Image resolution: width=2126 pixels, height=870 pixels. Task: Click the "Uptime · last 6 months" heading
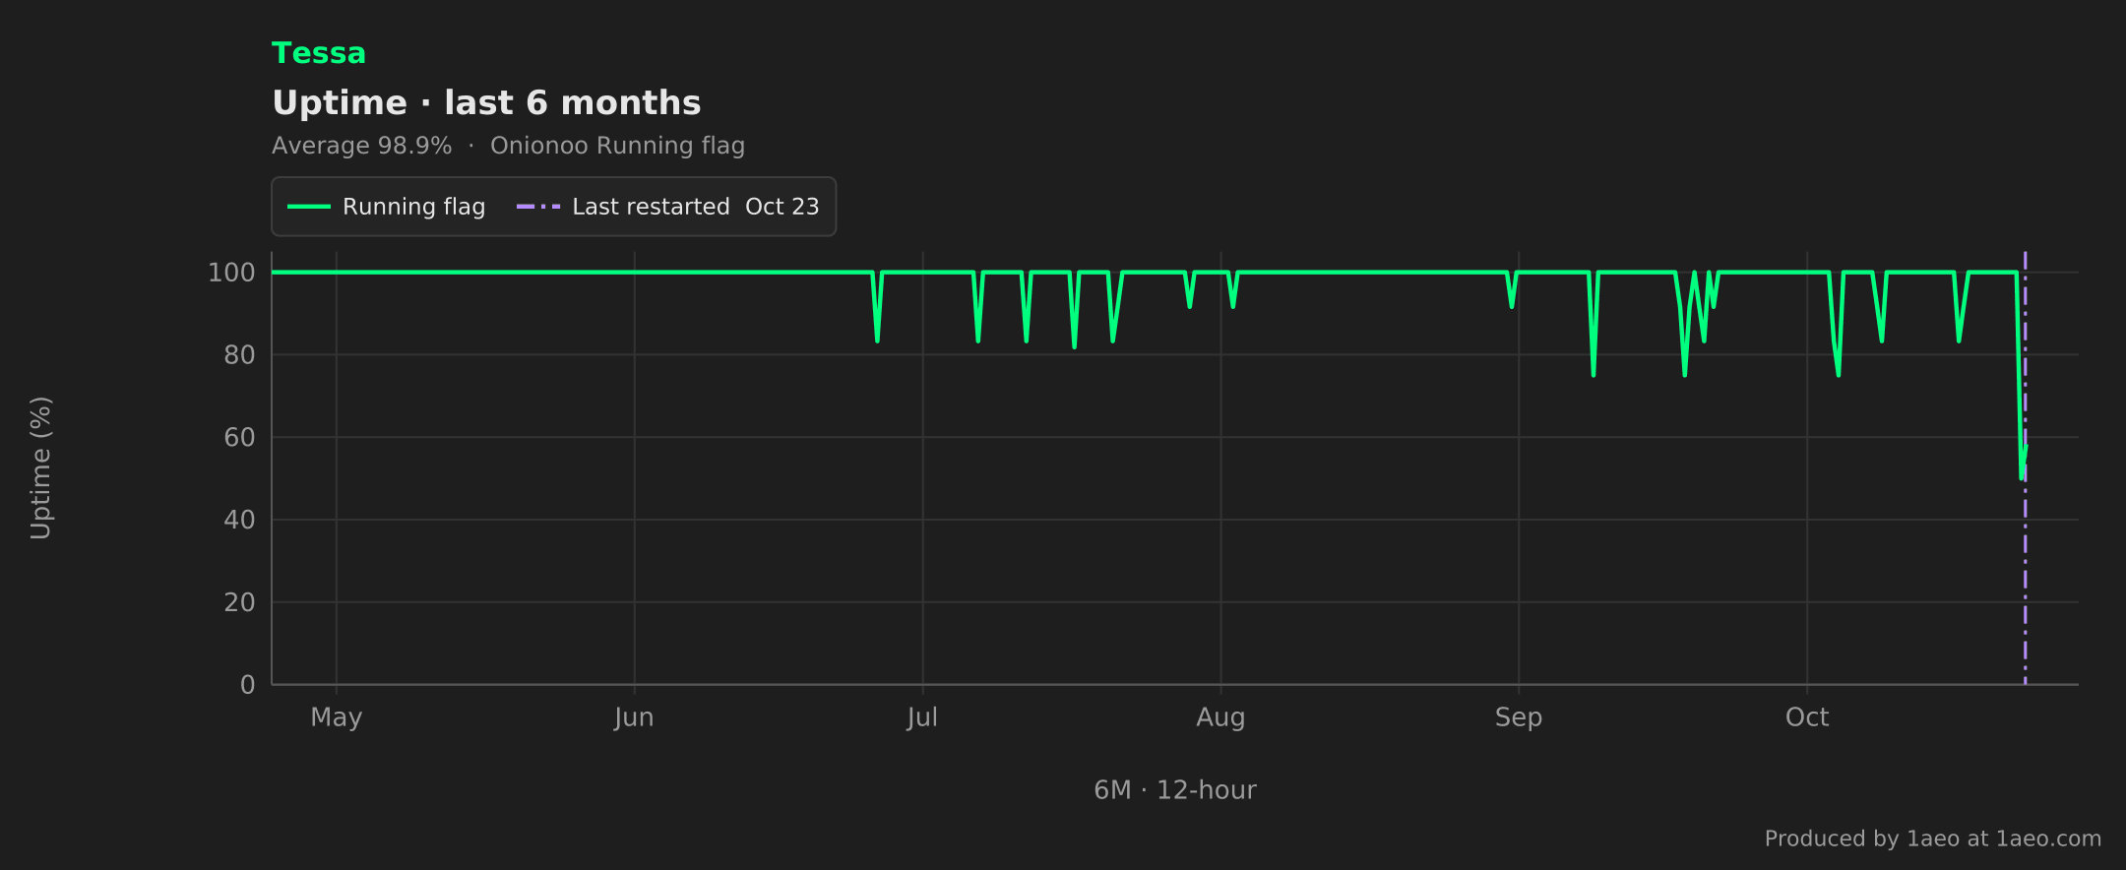pyautogui.click(x=486, y=102)
